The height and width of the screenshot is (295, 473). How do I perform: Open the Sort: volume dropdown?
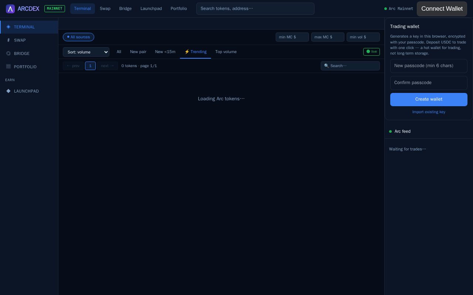tap(86, 52)
